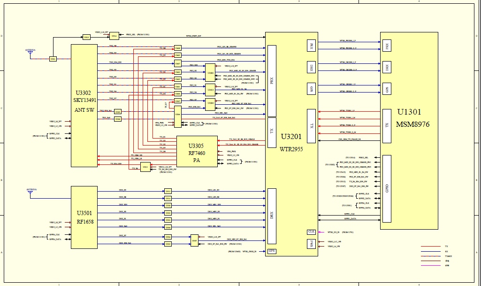Click the small PRX box on WTR2955's right side

point(312,46)
